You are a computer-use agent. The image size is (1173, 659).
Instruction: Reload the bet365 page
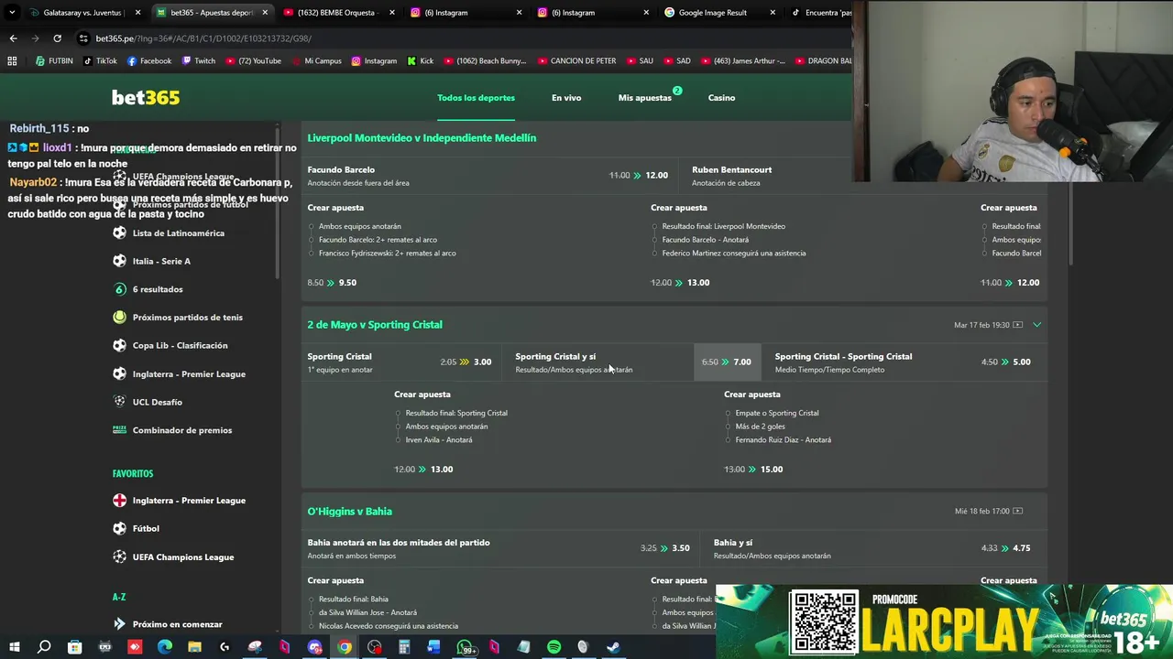pyautogui.click(x=57, y=38)
